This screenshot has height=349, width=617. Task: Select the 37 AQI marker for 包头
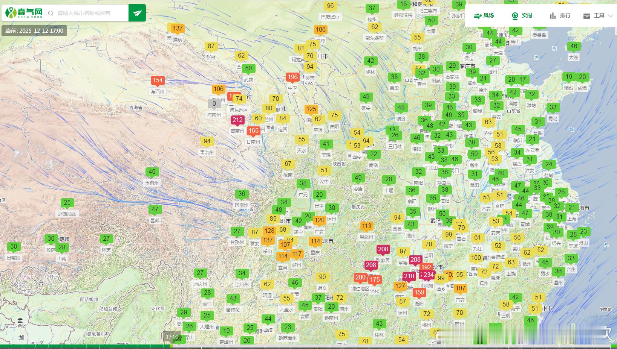[x=372, y=8]
